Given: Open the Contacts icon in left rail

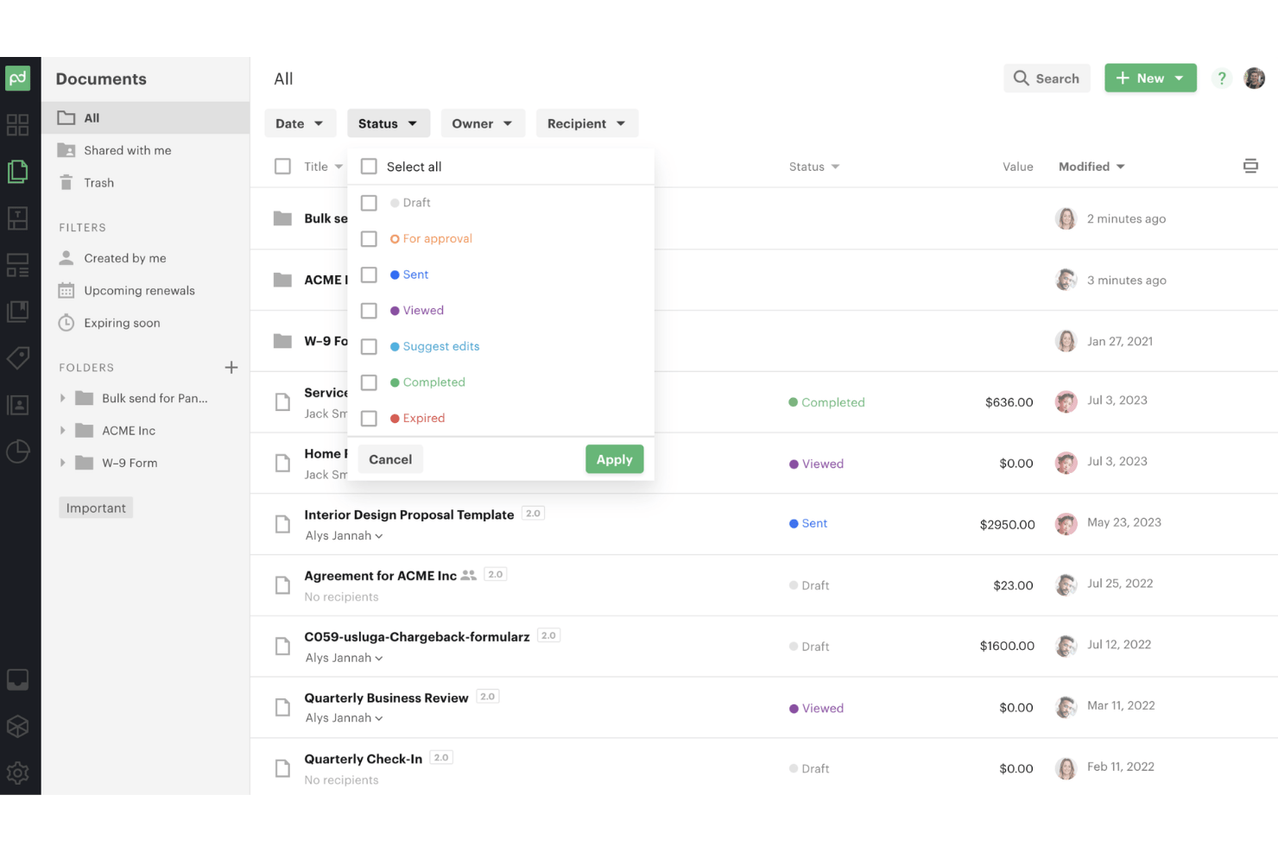Looking at the screenshot, I should click(18, 405).
